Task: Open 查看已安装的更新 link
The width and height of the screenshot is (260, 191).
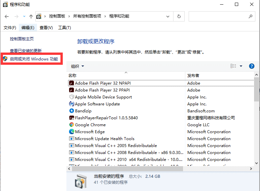Action: [26, 51]
